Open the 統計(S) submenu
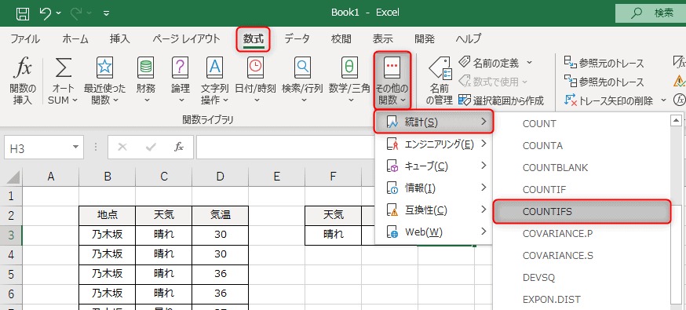This screenshot has width=686, height=310. click(x=434, y=122)
